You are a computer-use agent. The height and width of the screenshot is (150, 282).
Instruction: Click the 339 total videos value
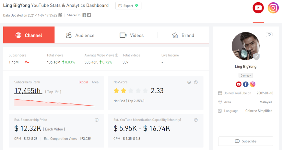pyautogui.click(x=125, y=62)
